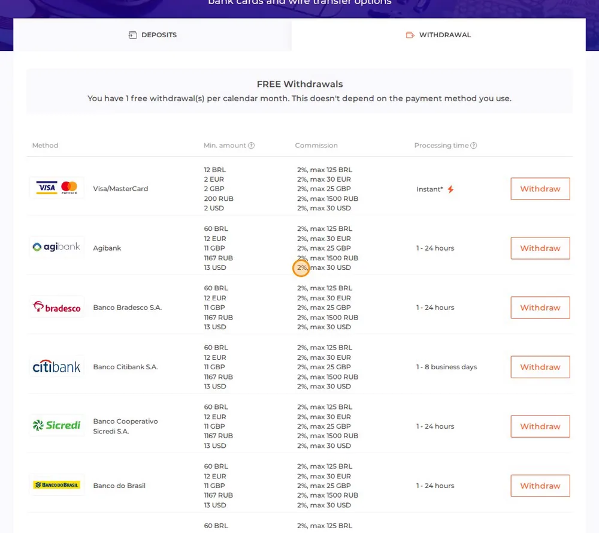
Task: Click Agibank's 1 - 24 hours text
Action: pyautogui.click(x=435, y=248)
